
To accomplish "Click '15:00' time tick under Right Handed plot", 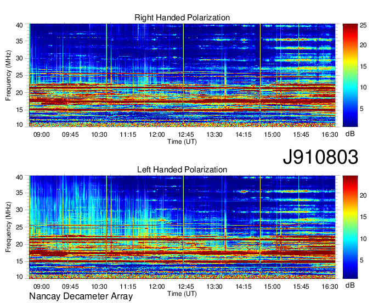I will pyautogui.click(x=272, y=134).
